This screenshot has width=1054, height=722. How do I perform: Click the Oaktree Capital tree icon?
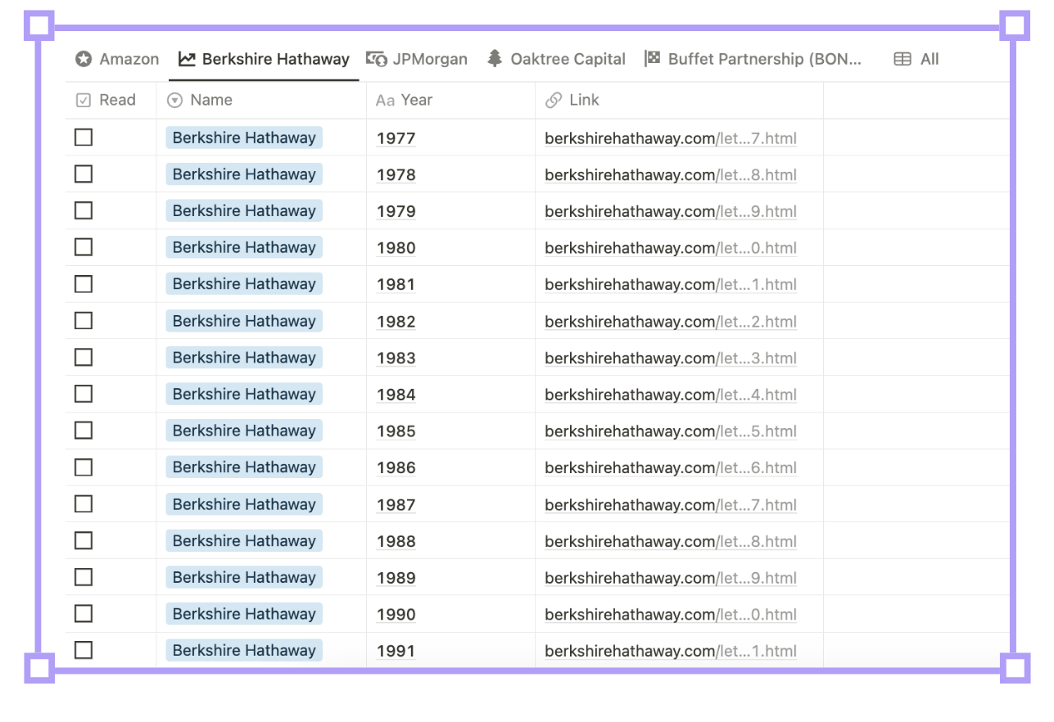tap(495, 59)
